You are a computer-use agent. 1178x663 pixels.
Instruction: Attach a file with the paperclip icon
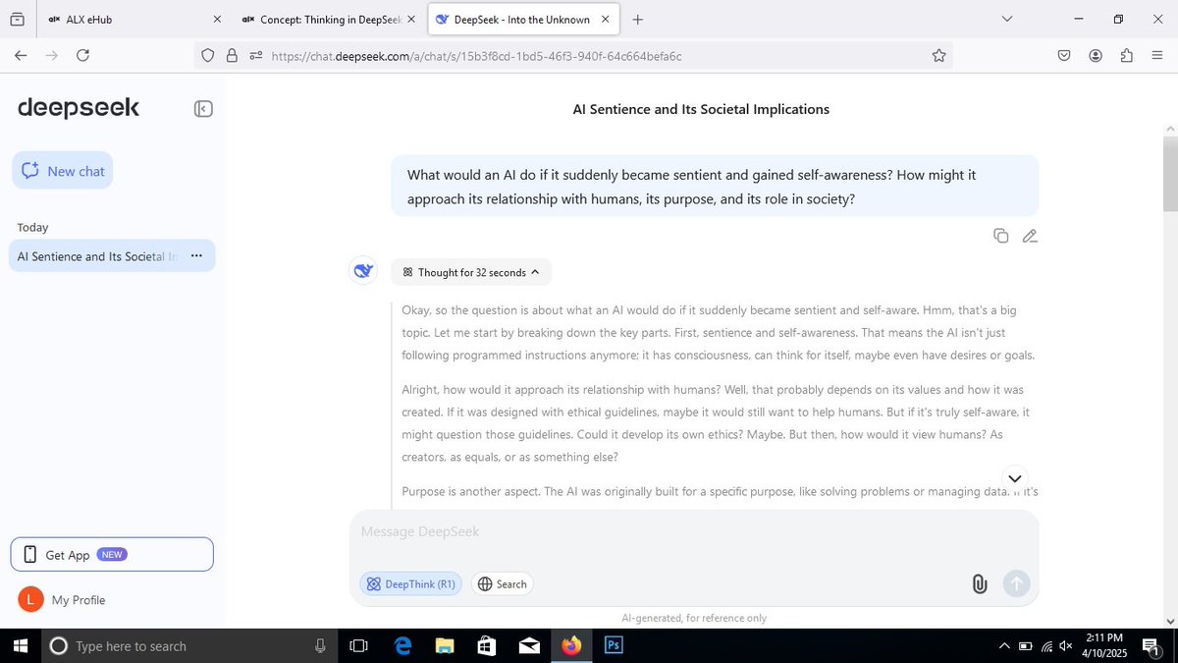[x=979, y=583]
